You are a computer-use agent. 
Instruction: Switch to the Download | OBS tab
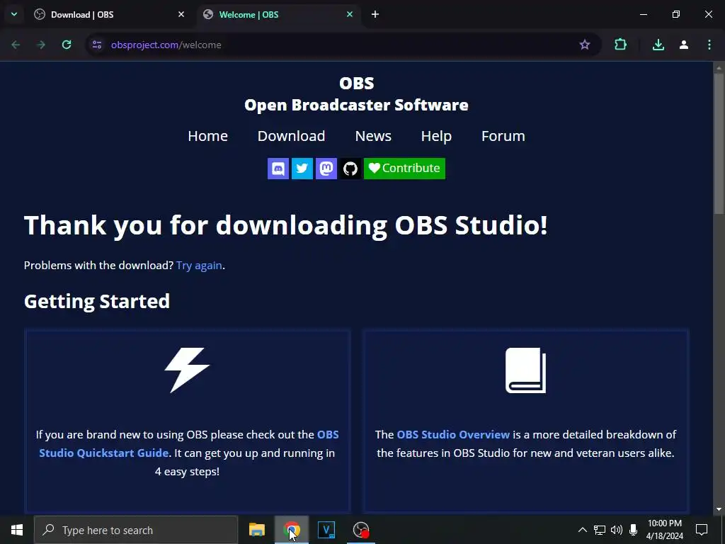coord(109,15)
